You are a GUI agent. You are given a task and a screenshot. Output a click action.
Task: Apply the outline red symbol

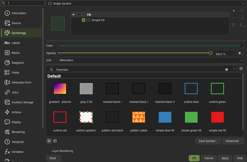pyautogui.click(x=60, y=121)
